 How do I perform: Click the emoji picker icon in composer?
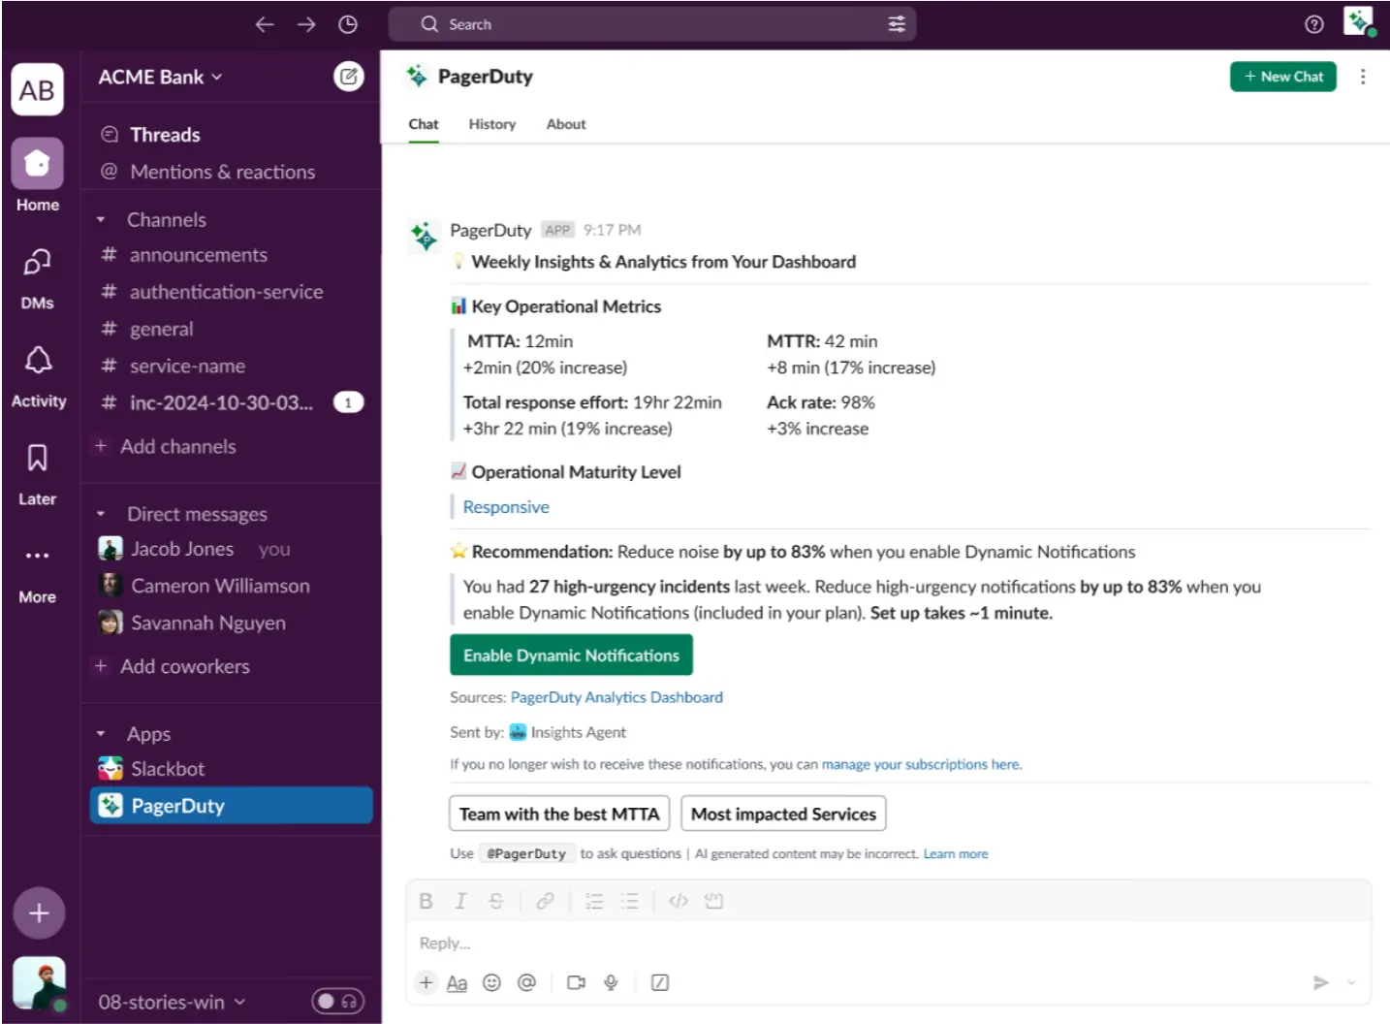[491, 982]
